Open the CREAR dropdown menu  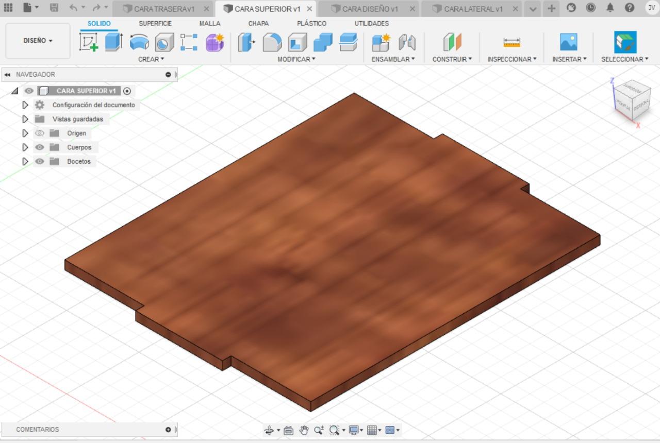(151, 59)
